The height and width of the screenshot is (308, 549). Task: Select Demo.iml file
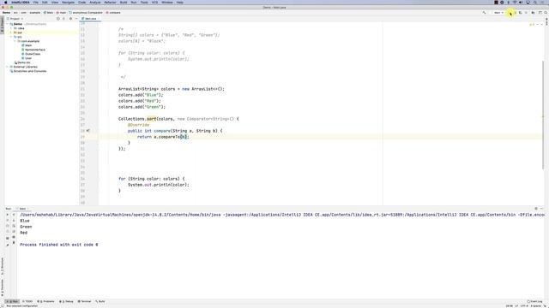click(22, 62)
